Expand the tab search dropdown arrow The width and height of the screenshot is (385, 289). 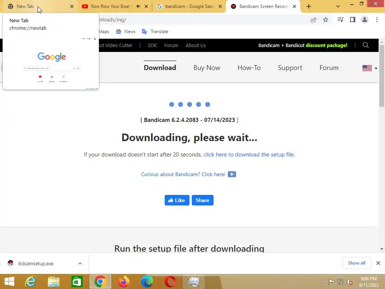338,6
